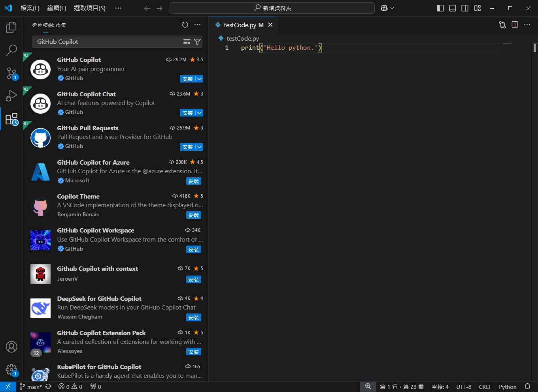
Task: Install GitHub Copilot for Azure
Action: pyautogui.click(x=194, y=181)
